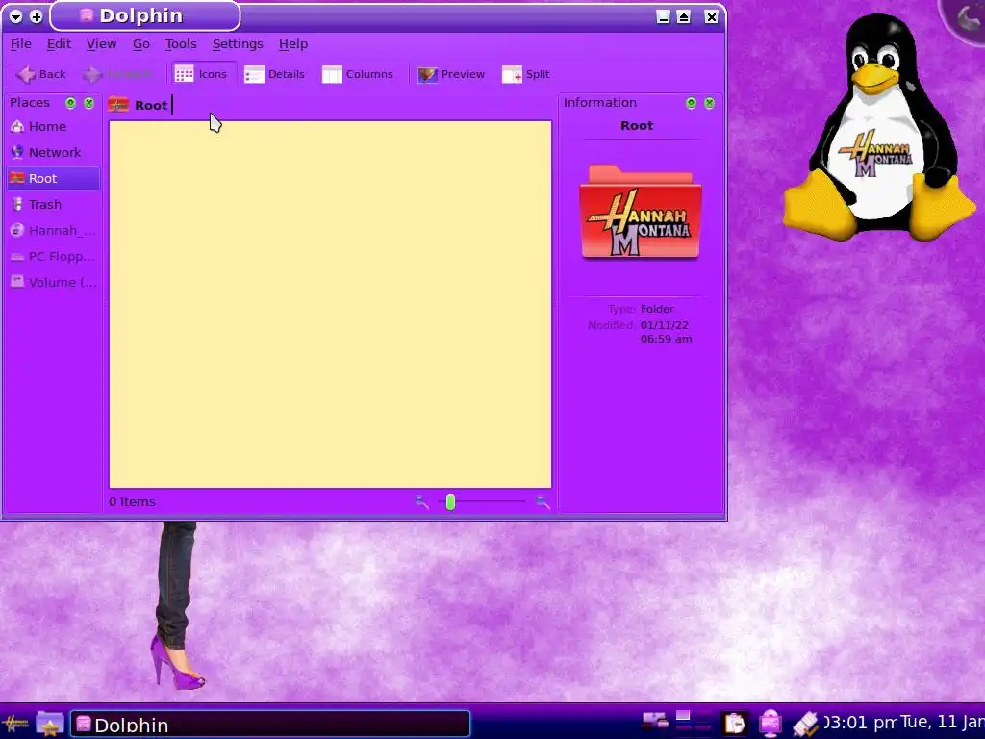Open the Hannah_... disc entry in Places

pos(53,231)
